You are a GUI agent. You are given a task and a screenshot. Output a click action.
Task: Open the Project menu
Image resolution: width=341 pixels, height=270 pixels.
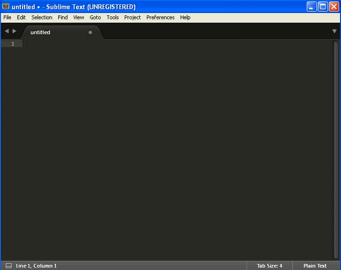(x=133, y=17)
